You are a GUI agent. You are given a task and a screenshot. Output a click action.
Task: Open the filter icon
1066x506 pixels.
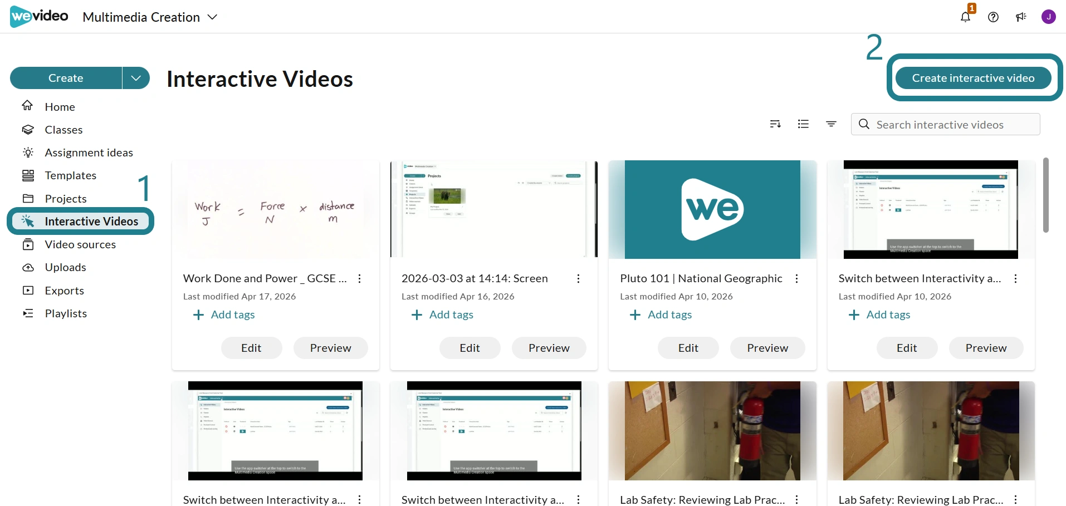pos(831,124)
